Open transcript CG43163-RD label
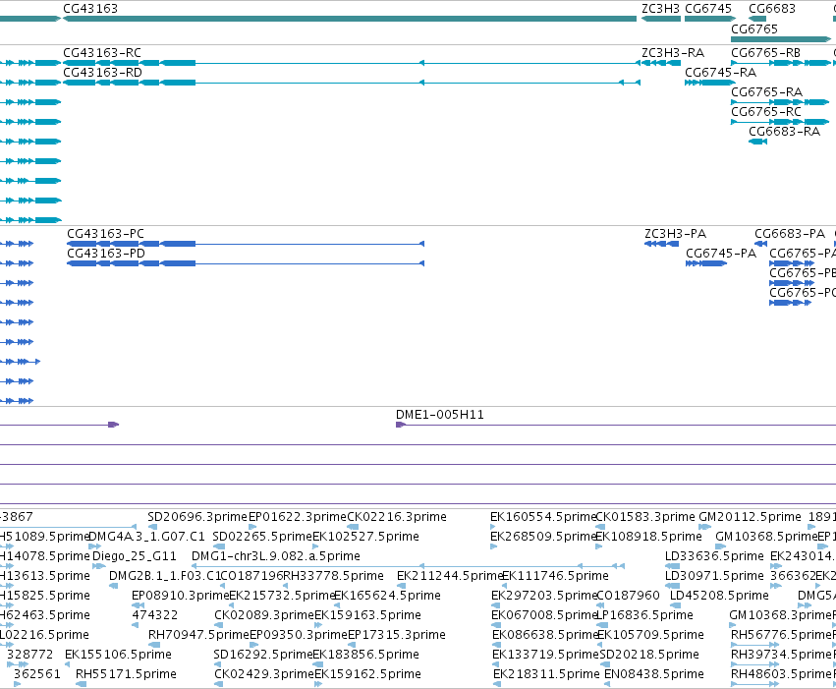Screen dimensions: 836x689 point(102,73)
